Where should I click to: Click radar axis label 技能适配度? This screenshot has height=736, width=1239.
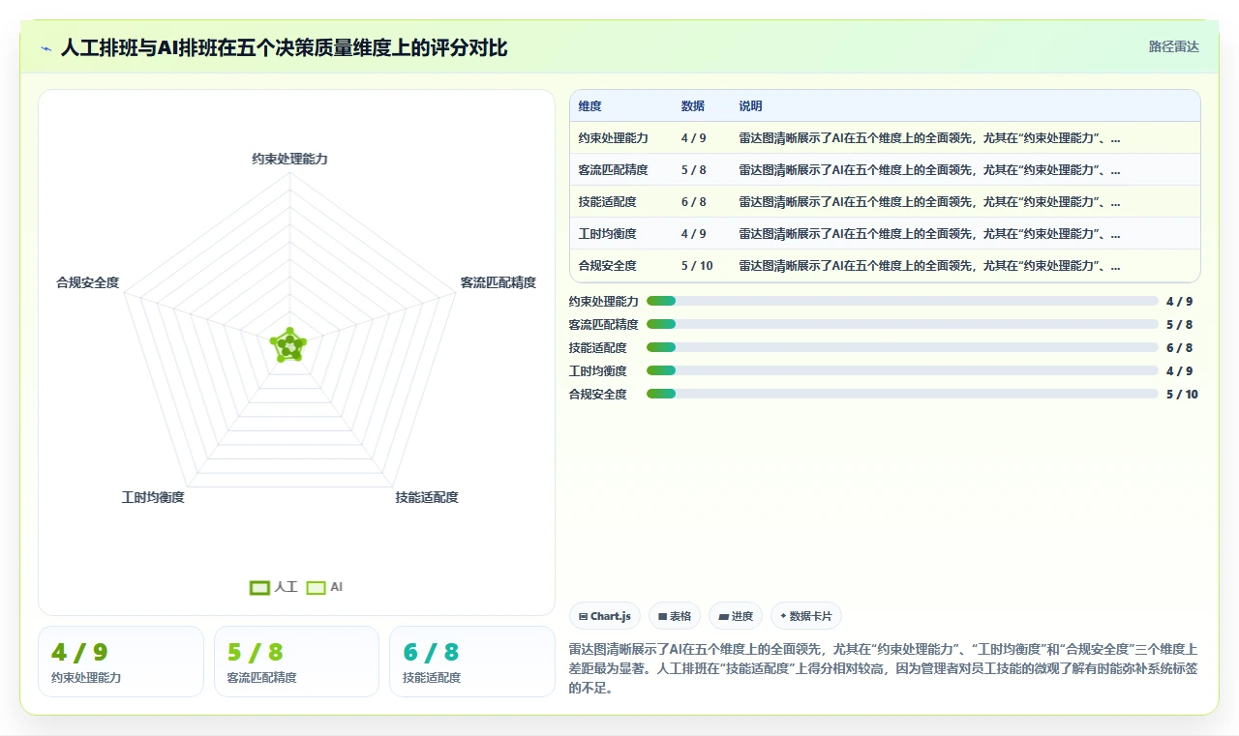427,497
